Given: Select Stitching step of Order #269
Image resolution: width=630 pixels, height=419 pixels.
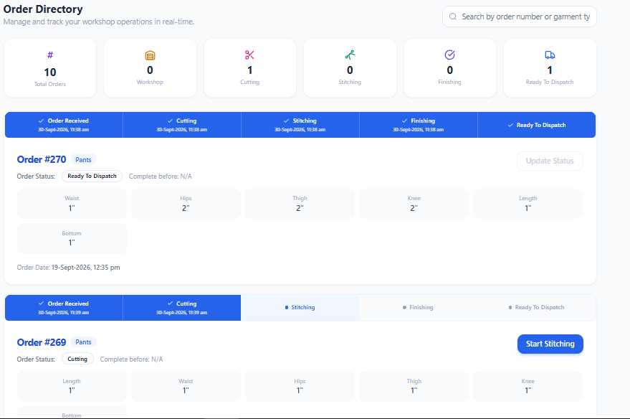Looking at the screenshot, I should [x=300, y=308].
